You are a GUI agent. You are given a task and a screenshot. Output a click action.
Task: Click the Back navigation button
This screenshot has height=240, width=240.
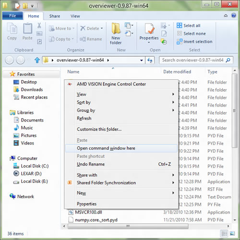click(x=9, y=60)
